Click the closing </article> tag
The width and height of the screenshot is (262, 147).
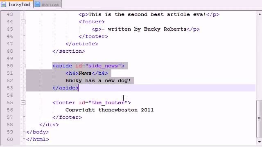pos(82,44)
